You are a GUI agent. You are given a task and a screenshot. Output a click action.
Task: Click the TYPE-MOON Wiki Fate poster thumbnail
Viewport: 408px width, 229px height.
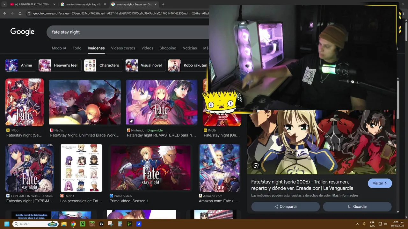point(30,168)
